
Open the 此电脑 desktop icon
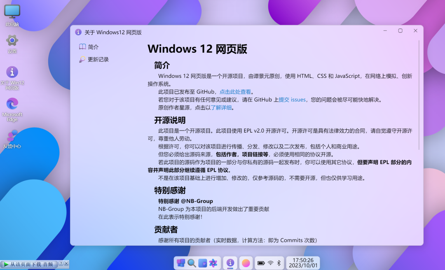coord(12,16)
